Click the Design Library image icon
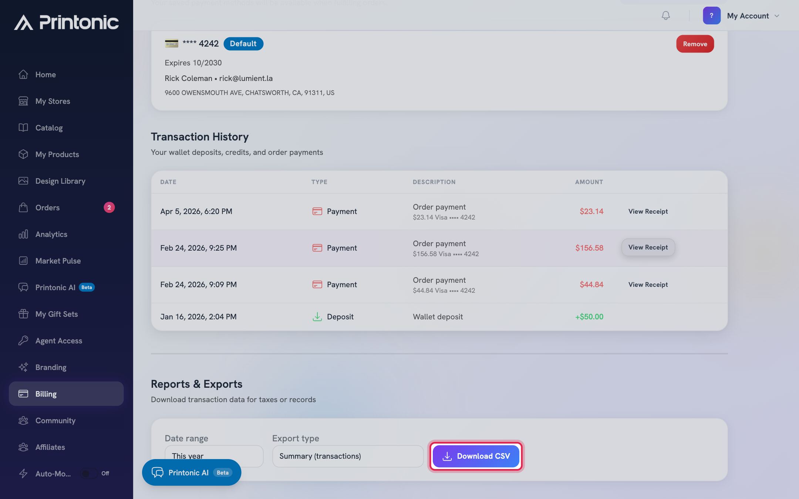The height and width of the screenshot is (499, 799). pyautogui.click(x=23, y=181)
